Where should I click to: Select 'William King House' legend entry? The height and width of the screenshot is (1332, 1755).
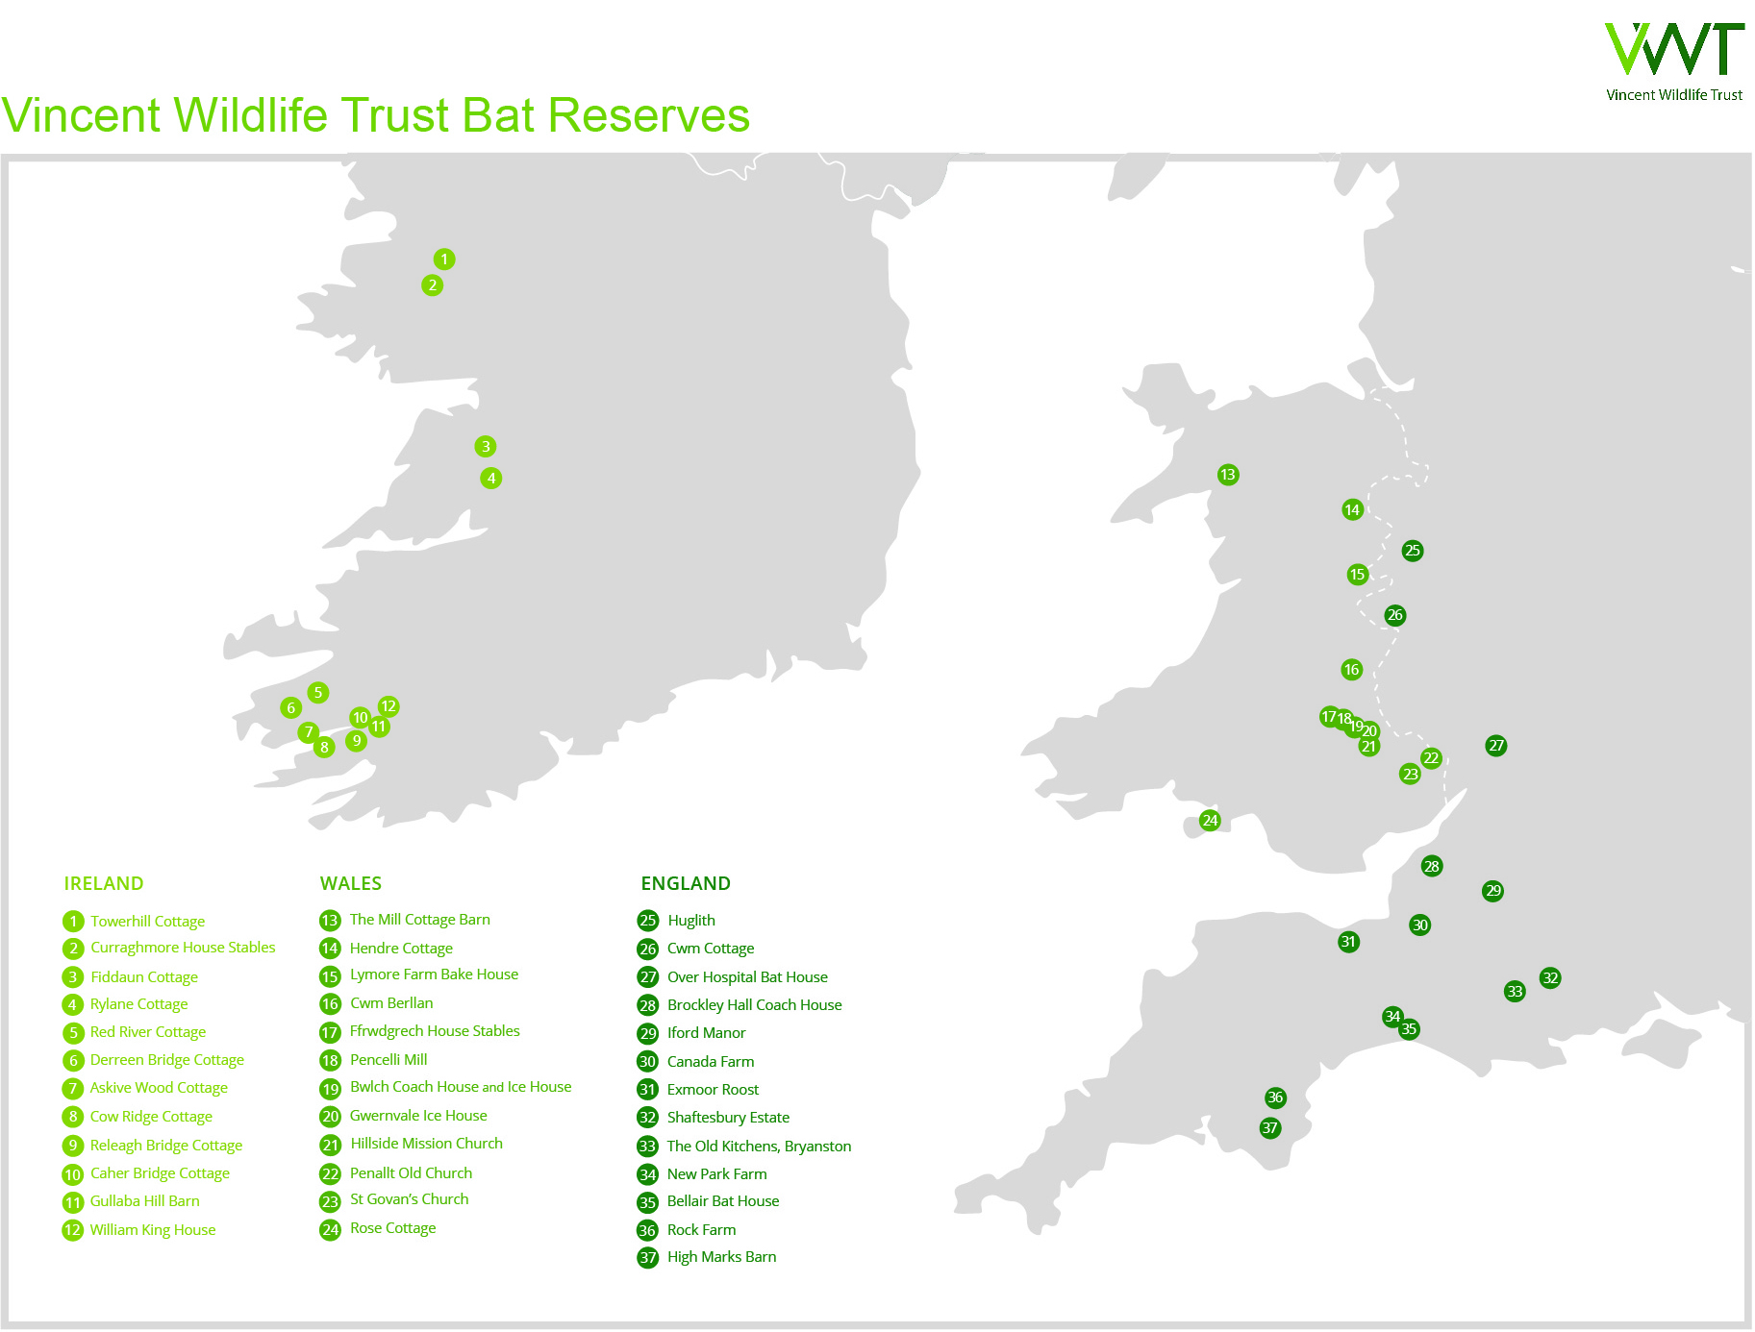(153, 1230)
